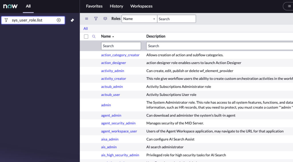Pin the navigation menu
Viewport: 293px width, 162px height.
pos(72,20)
